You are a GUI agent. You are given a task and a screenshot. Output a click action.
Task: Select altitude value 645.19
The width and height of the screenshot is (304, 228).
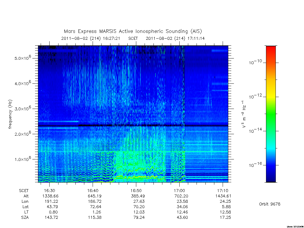pos(94,196)
